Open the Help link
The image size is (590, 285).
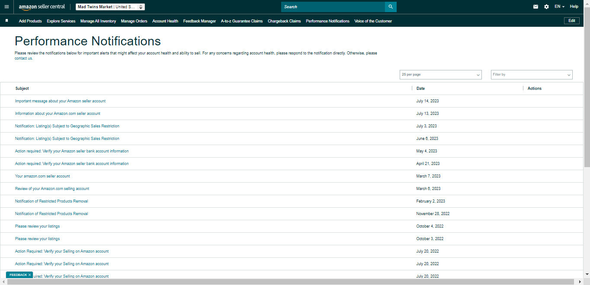point(574,7)
